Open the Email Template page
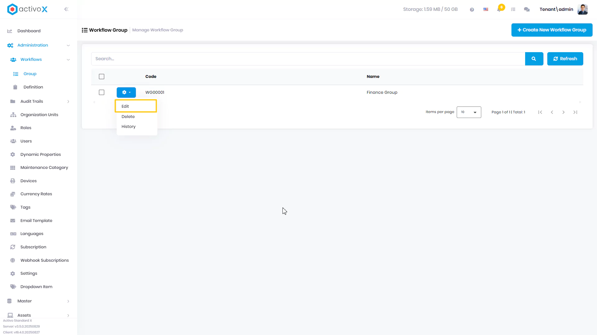The width and height of the screenshot is (597, 335). pos(36,221)
